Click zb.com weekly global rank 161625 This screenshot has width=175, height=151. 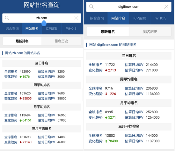[25, 93]
